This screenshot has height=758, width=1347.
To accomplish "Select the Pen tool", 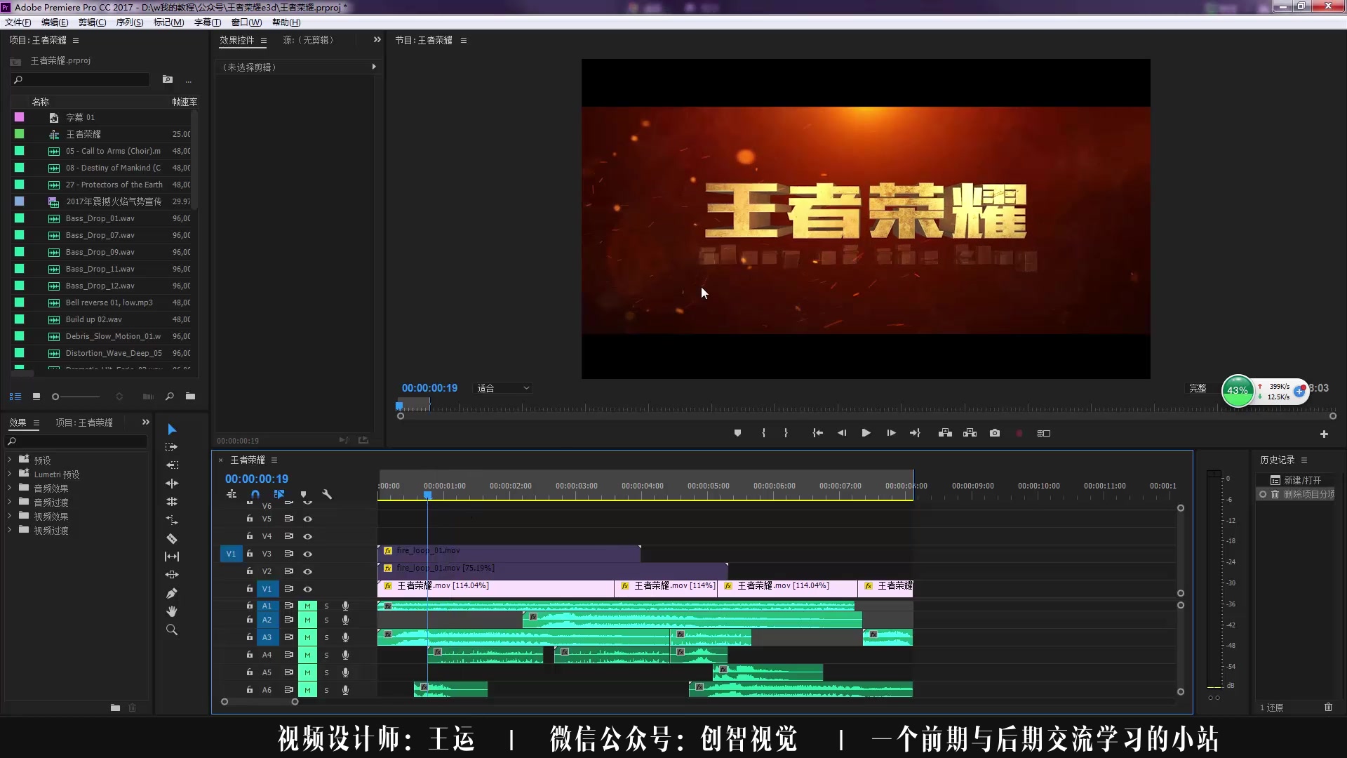I will point(172,593).
